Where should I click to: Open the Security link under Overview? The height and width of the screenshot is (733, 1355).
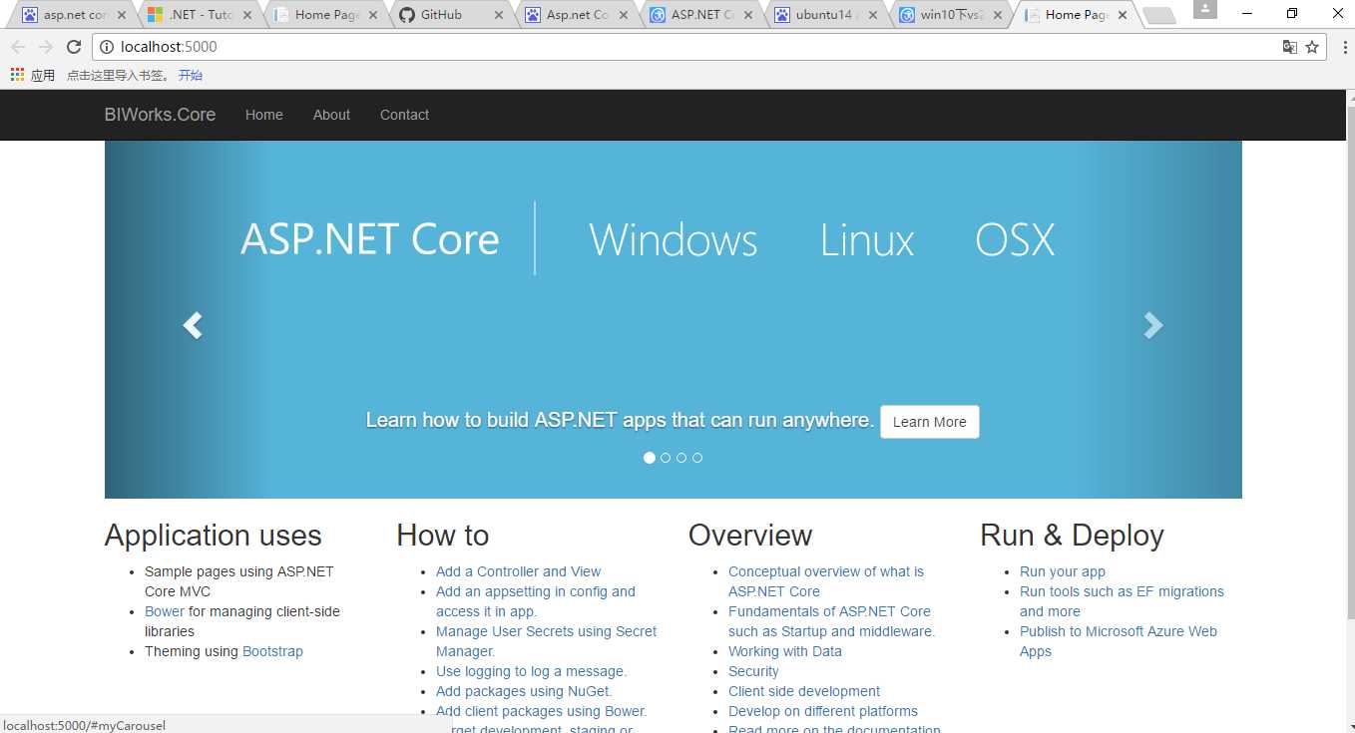[x=753, y=671]
